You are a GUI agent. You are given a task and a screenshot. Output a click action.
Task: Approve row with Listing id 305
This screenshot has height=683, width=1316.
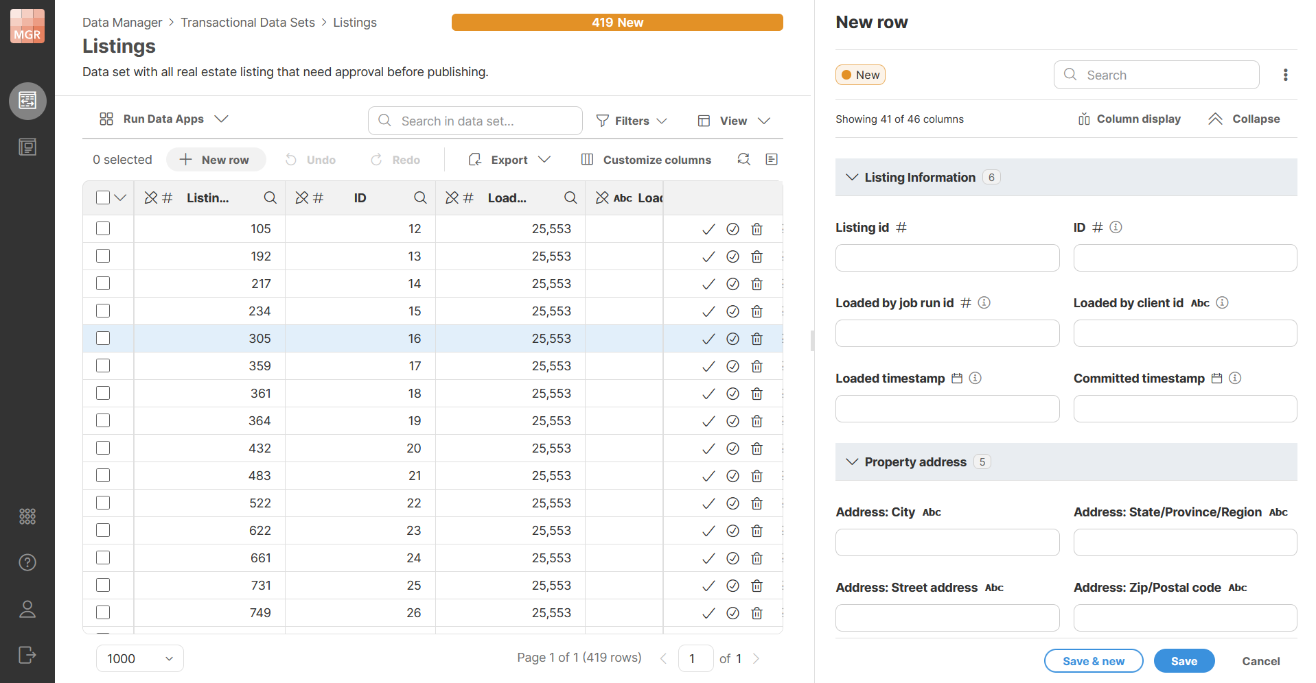tap(708, 339)
